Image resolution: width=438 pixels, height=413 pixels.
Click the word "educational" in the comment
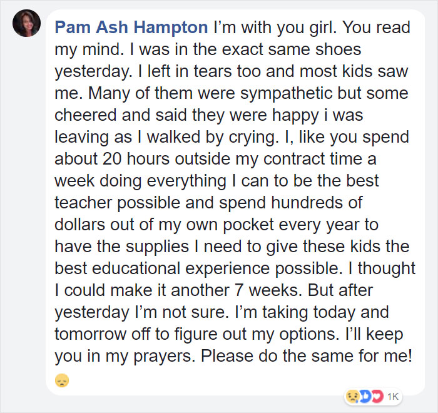[136, 268]
